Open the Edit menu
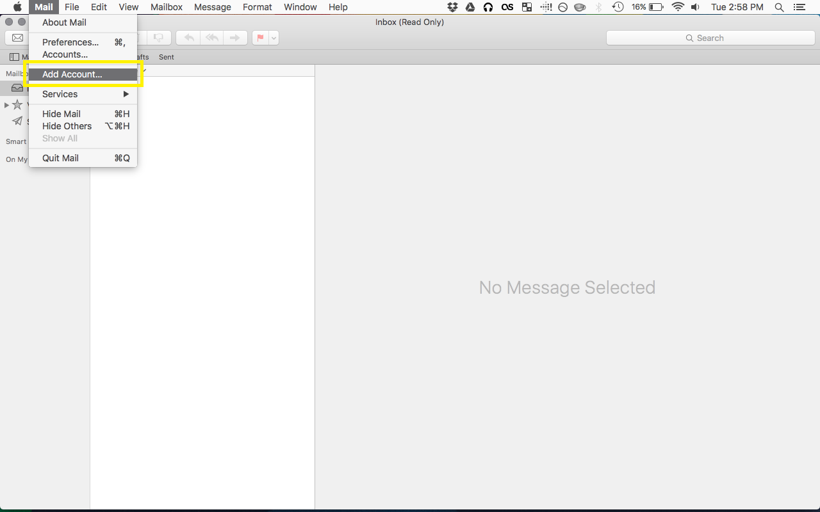The width and height of the screenshot is (820, 512). click(99, 7)
